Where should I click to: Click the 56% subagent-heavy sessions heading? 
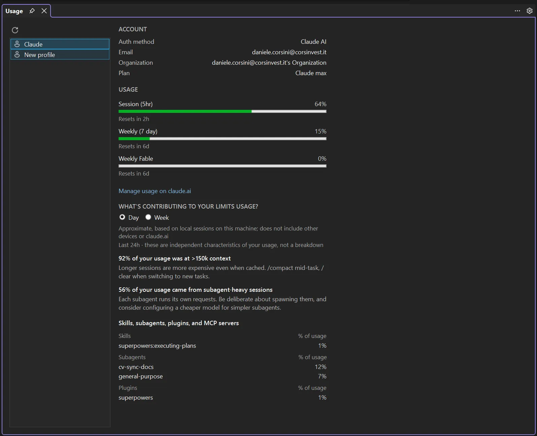pos(195,290)
